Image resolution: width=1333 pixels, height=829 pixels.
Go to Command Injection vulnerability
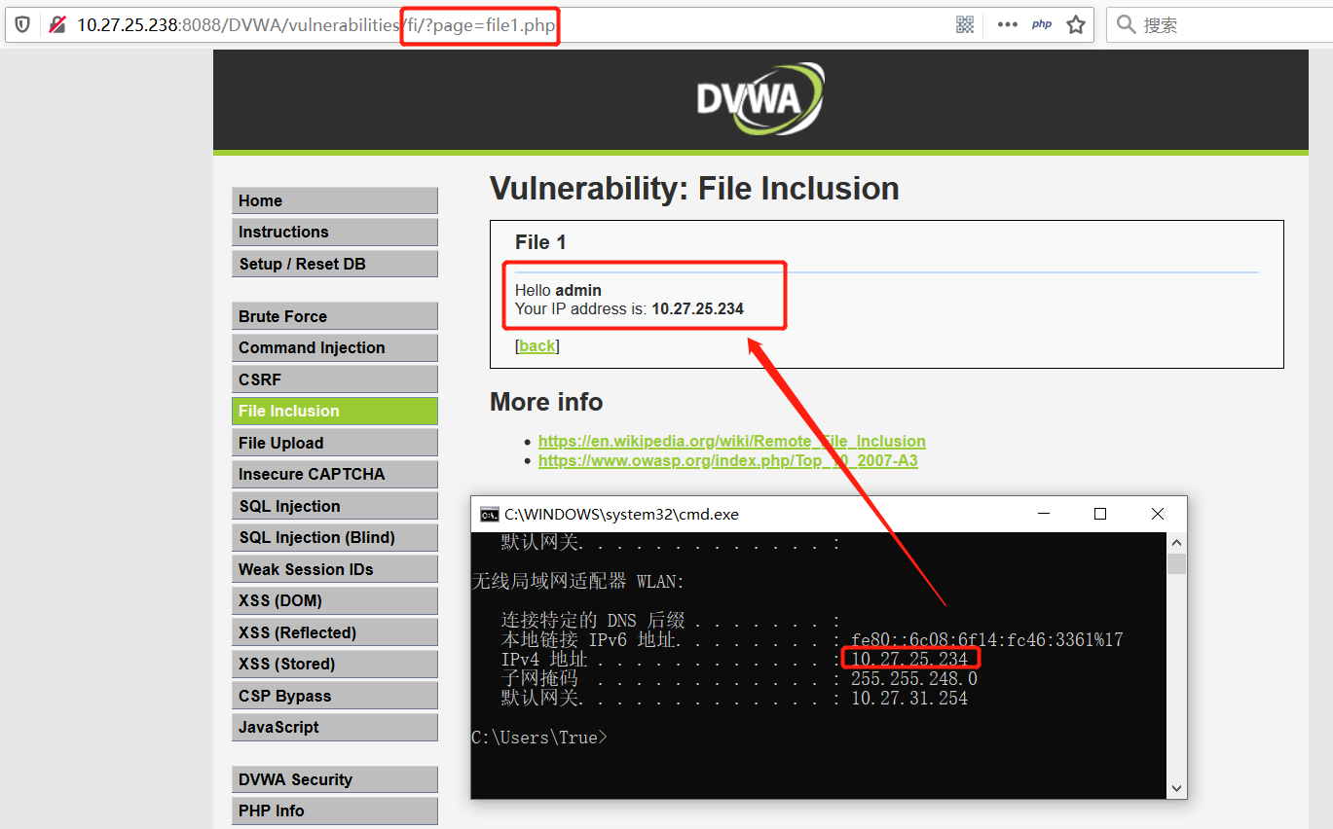[x=335, y=347]
